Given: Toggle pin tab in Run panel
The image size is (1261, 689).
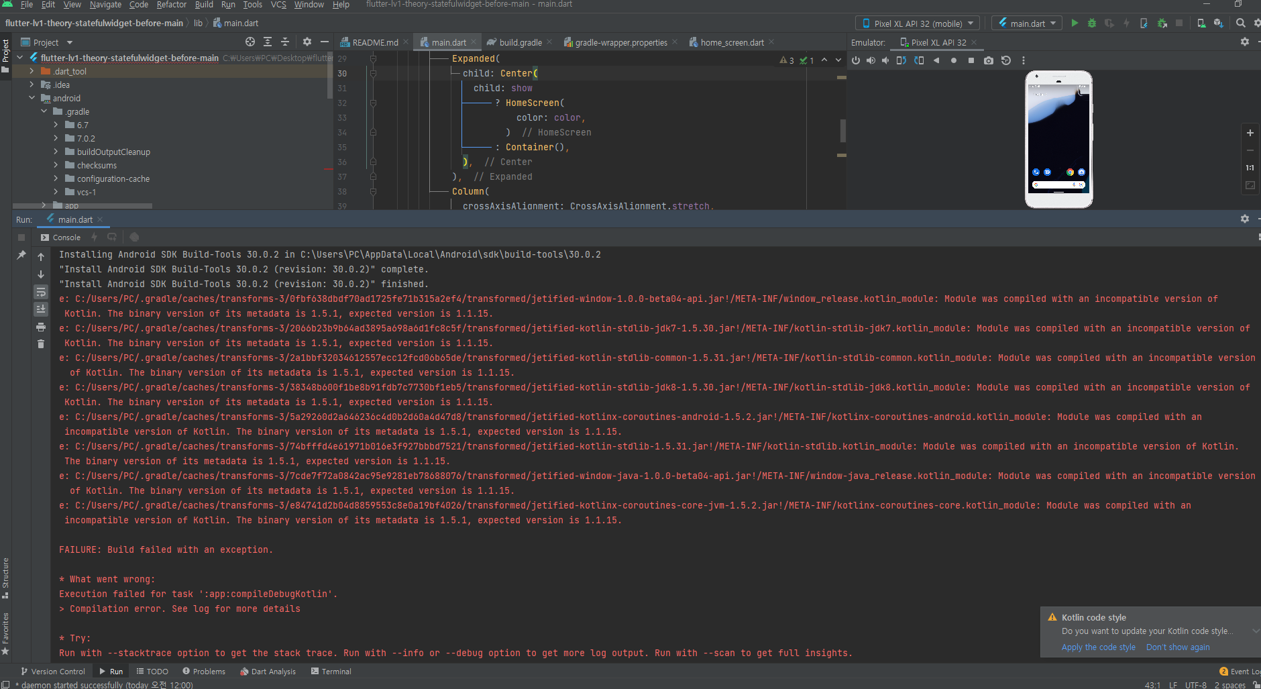Looking at the screenshot, I should click(x=21, y=255).
